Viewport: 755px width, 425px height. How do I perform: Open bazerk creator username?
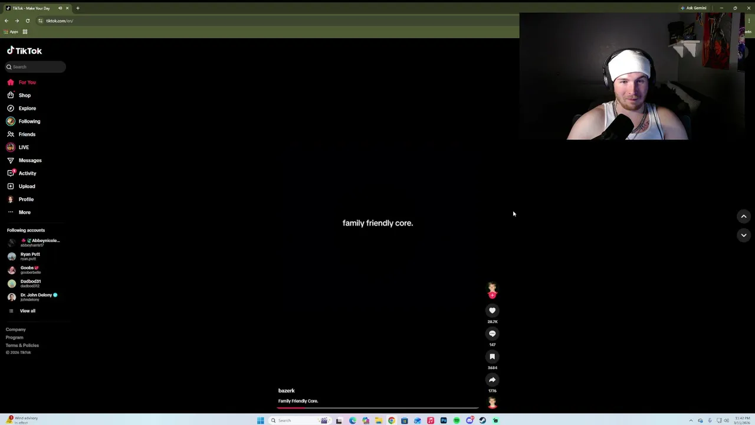pyautogui.click(x=286, y=391)
